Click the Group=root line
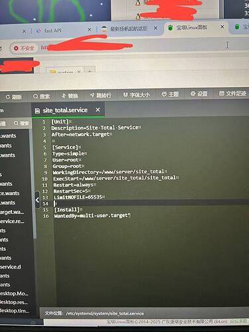Screen dimensions: 249x332 (x=67, y=166)
